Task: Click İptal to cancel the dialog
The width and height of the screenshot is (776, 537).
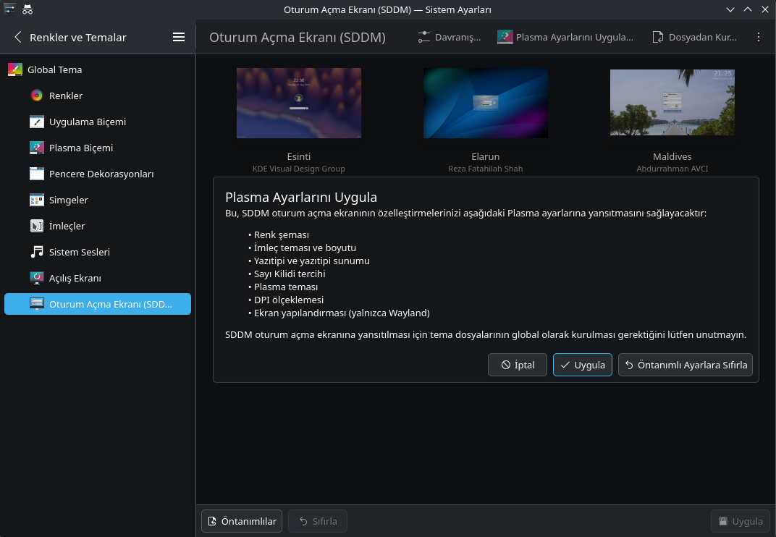Action: point(517,365)
